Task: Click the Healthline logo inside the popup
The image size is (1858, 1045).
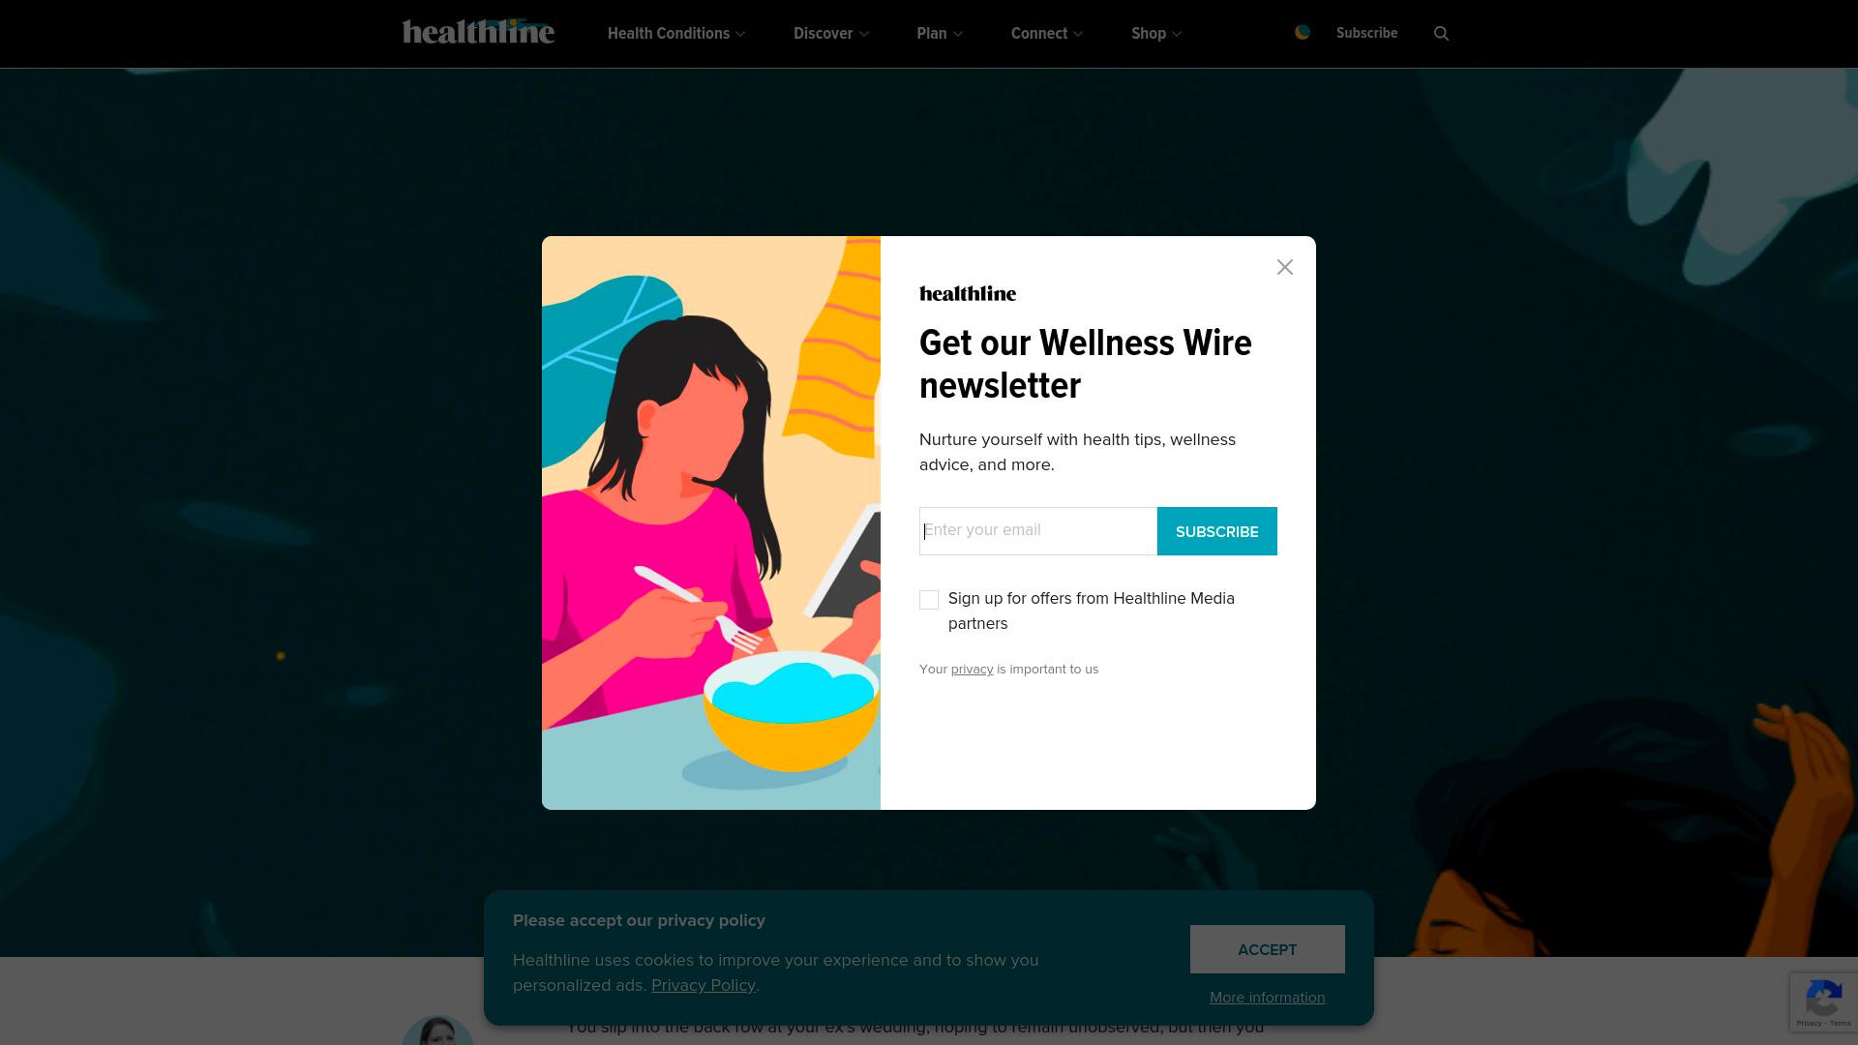Action: pyautogui.click(x=968, y=293)
